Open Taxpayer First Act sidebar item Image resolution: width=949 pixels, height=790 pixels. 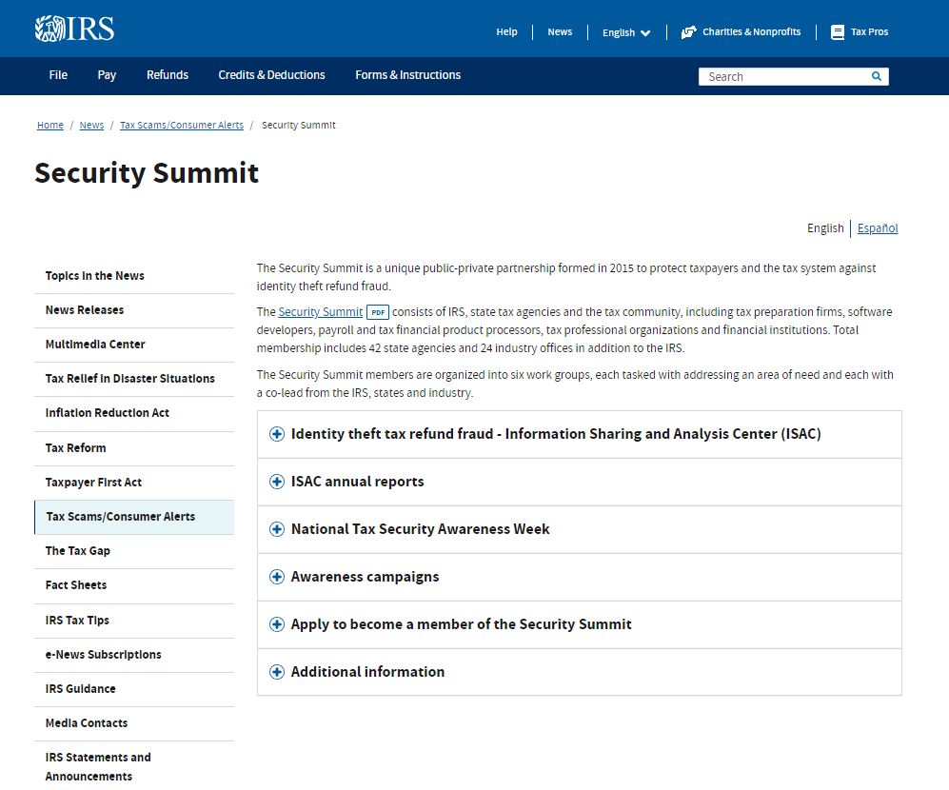click(x=134, y=483)
